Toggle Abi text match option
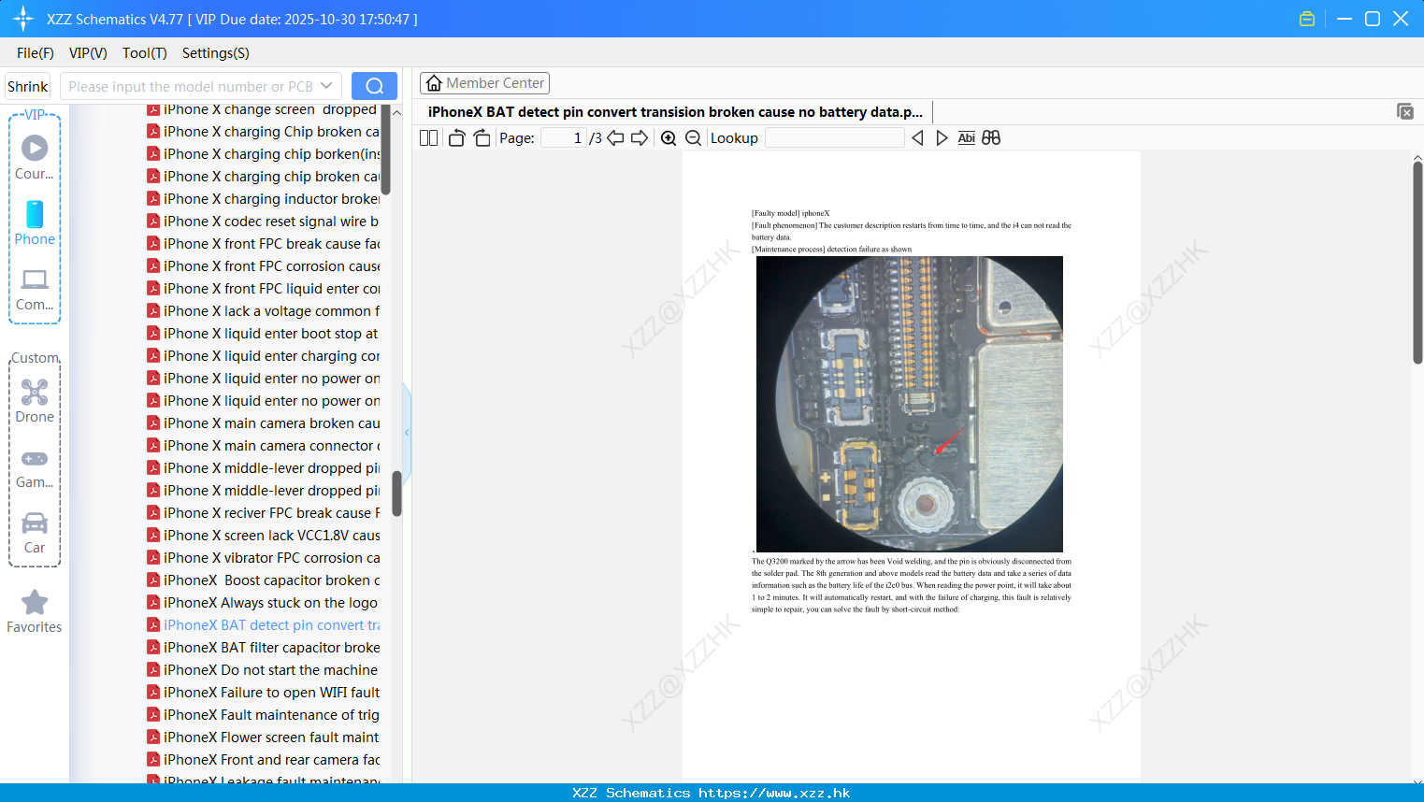The height and width of the screenshot is (802, 1424). tap(967, 138)
